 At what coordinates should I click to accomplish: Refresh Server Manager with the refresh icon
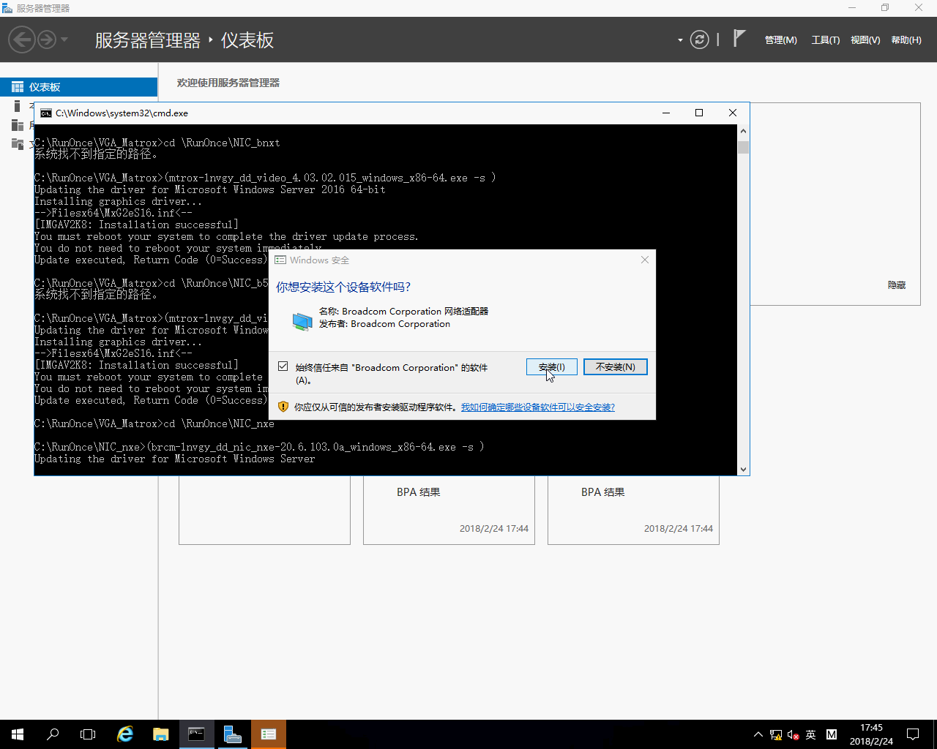tap(699, 39)
